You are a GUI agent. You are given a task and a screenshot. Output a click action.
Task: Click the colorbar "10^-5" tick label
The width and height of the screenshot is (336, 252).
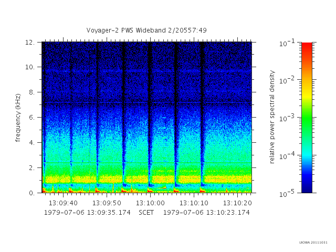(287, 194)
